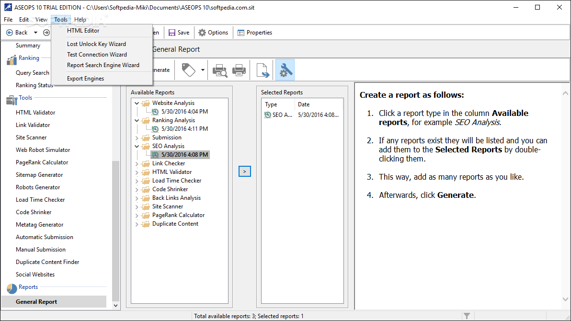Open the Edit menu

[24, 20]
